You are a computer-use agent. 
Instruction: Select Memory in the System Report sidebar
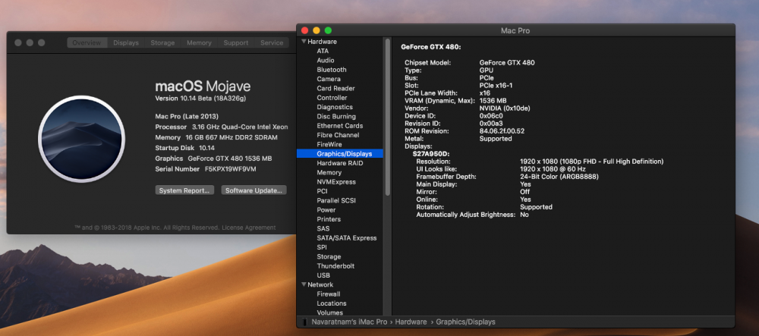(x=329, y=173)
